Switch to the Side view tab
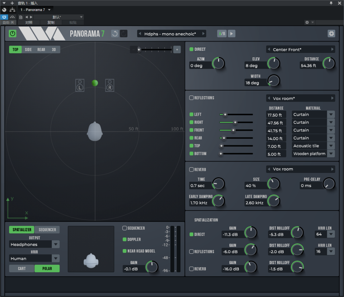Screen dimensions: 344x297 click(28, 50)
